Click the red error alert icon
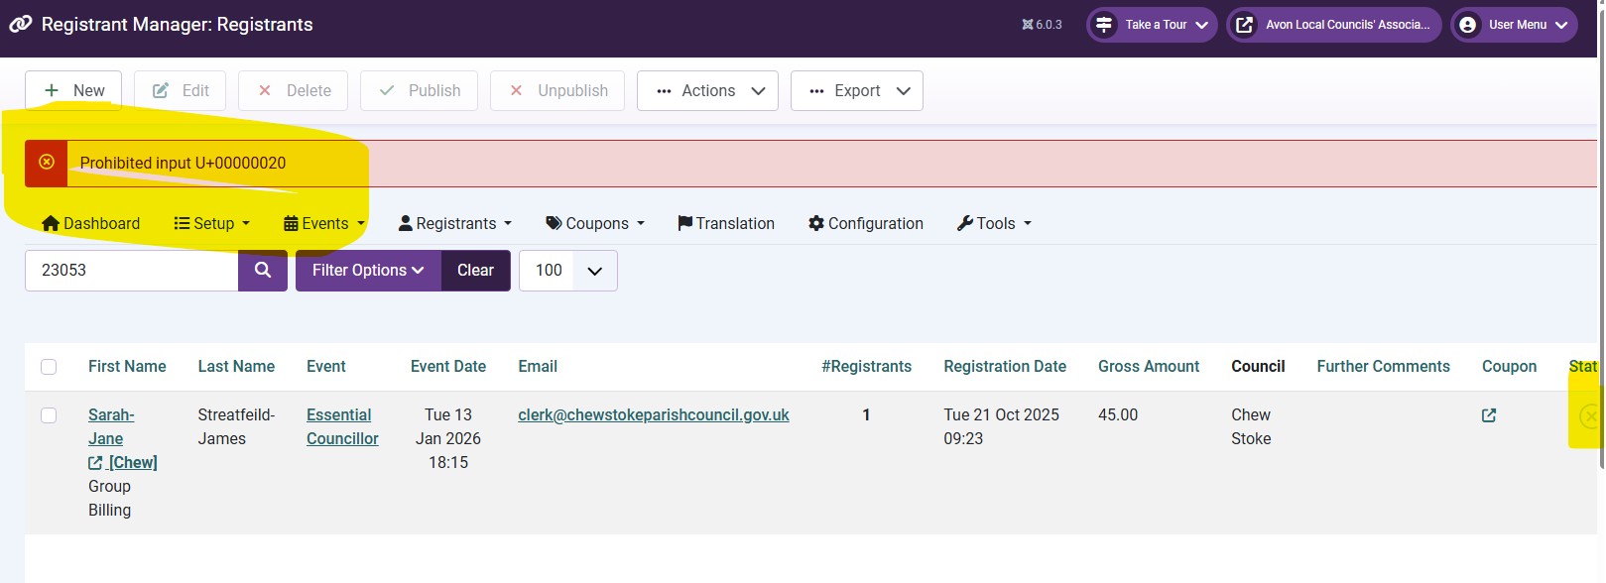 click(x=47, y=163)
